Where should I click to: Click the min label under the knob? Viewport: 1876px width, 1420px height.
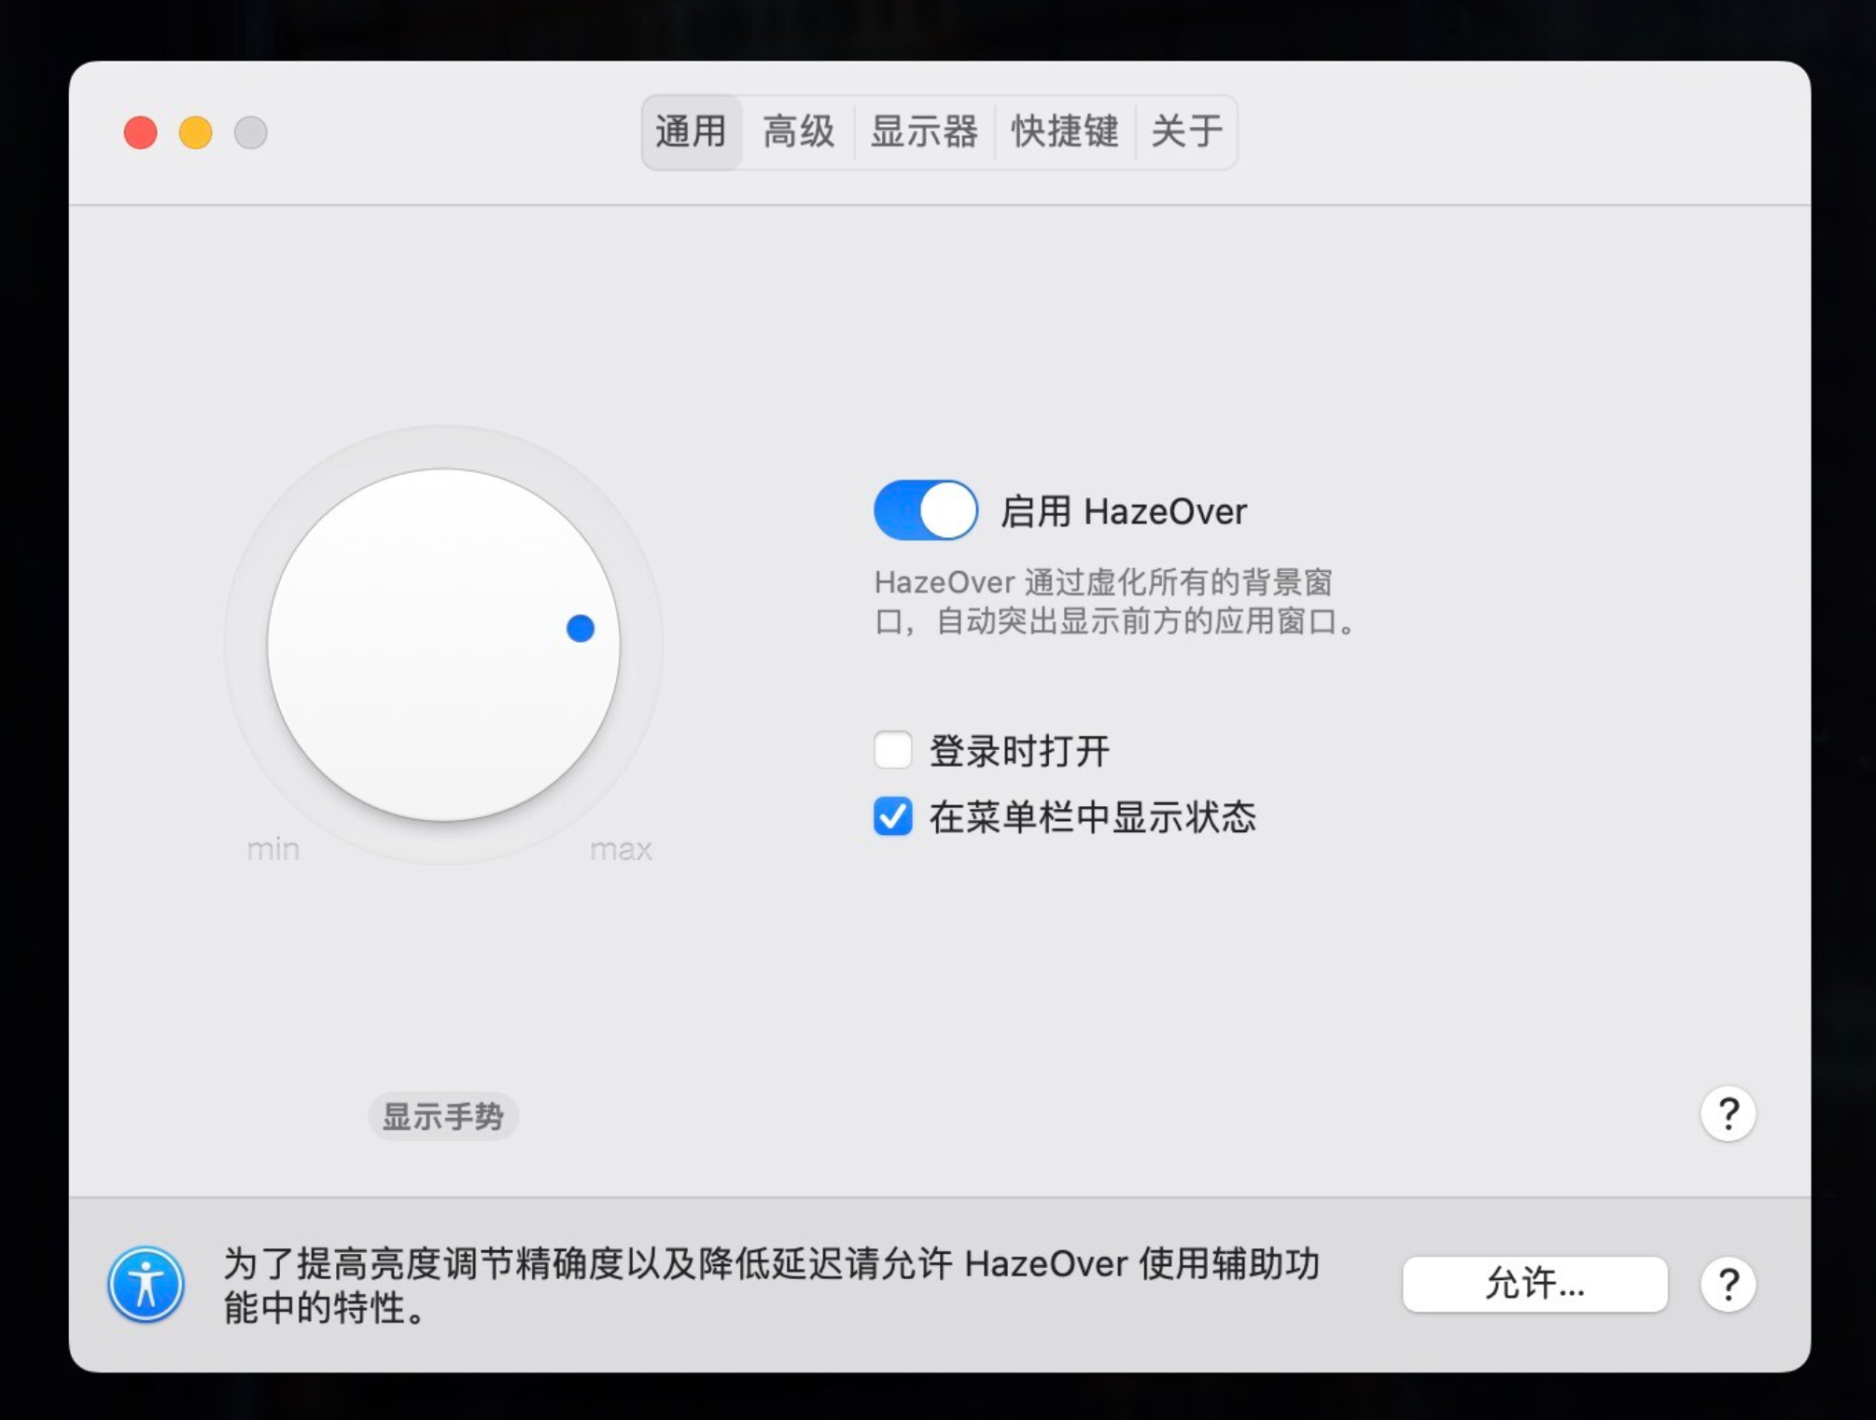coord(273,849)
